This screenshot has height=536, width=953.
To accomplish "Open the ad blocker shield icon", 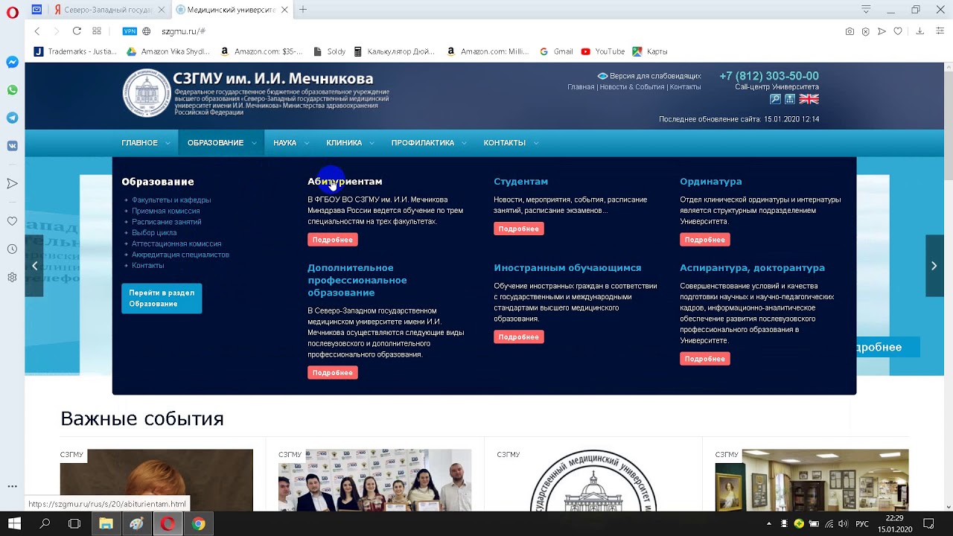I will (x=866, y=31).
